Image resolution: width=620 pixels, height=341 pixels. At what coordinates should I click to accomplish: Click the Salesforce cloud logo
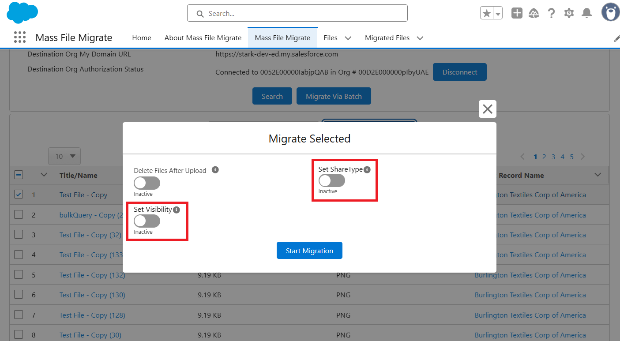pos(22,13)
